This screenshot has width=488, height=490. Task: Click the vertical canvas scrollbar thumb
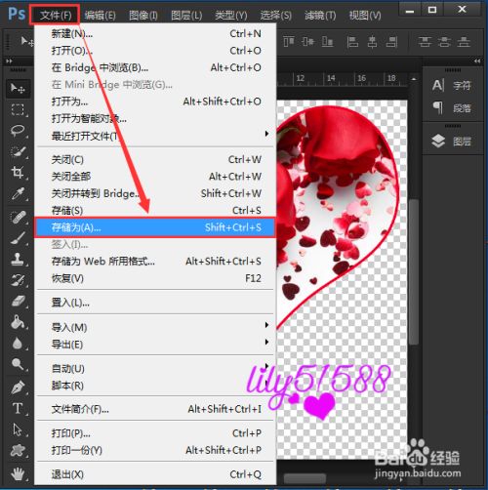pos(414,271)
